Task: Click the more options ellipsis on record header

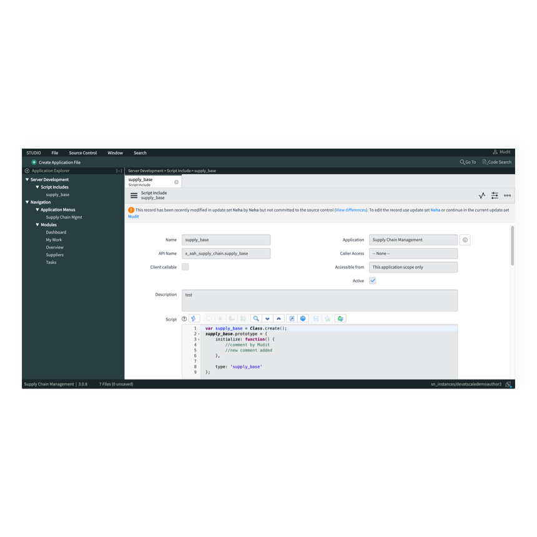Action: pos(508,195)
